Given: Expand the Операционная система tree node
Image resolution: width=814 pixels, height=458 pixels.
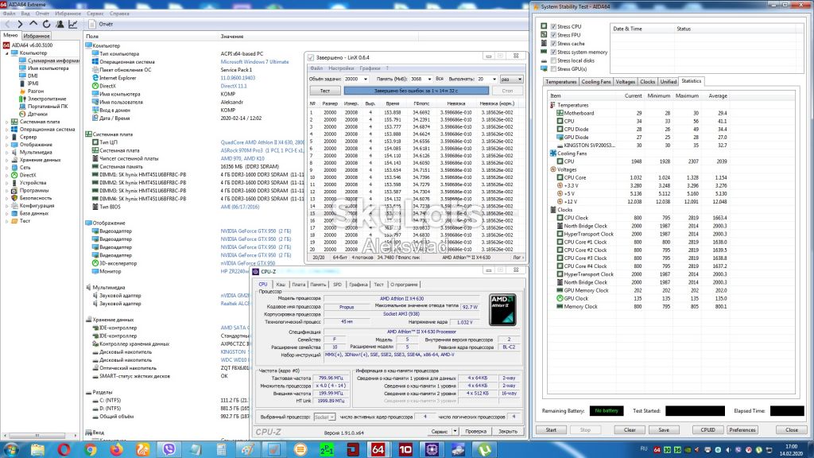Looking at the screenshot, I should pos(7,130).
